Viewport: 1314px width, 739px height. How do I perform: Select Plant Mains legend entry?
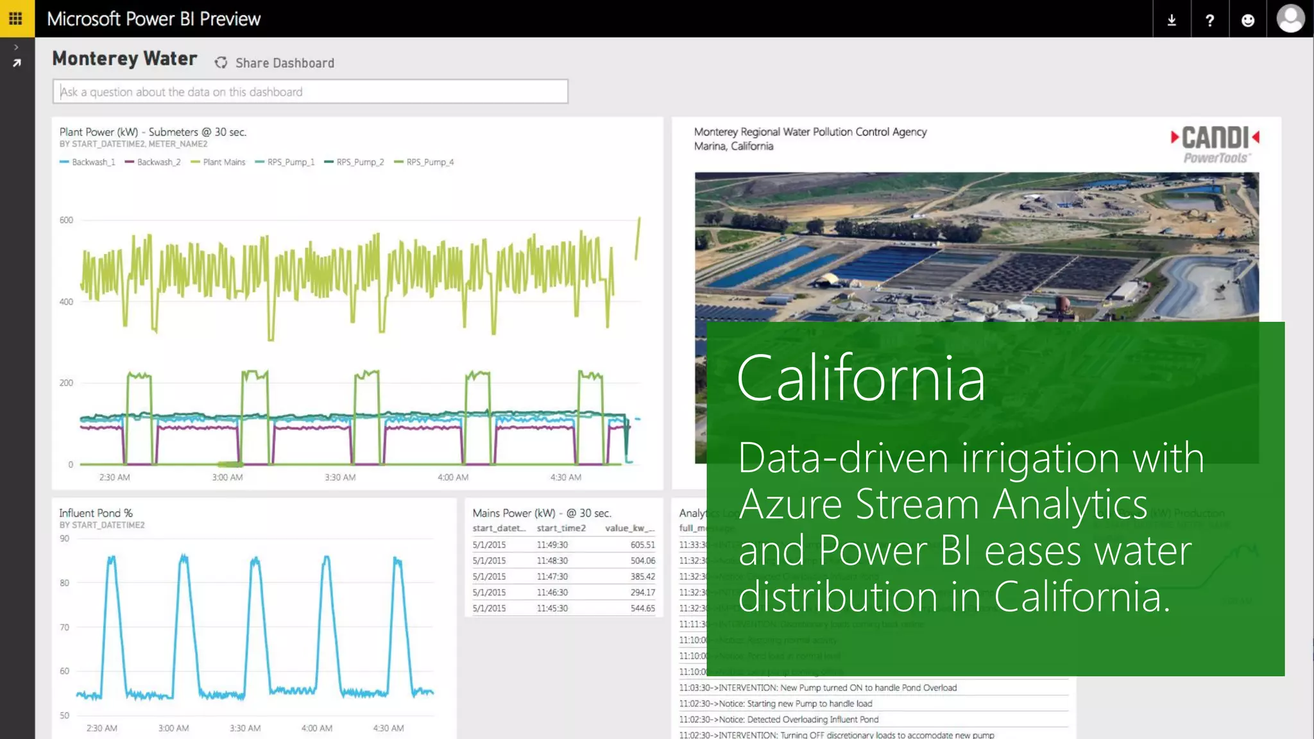(223, 162)
